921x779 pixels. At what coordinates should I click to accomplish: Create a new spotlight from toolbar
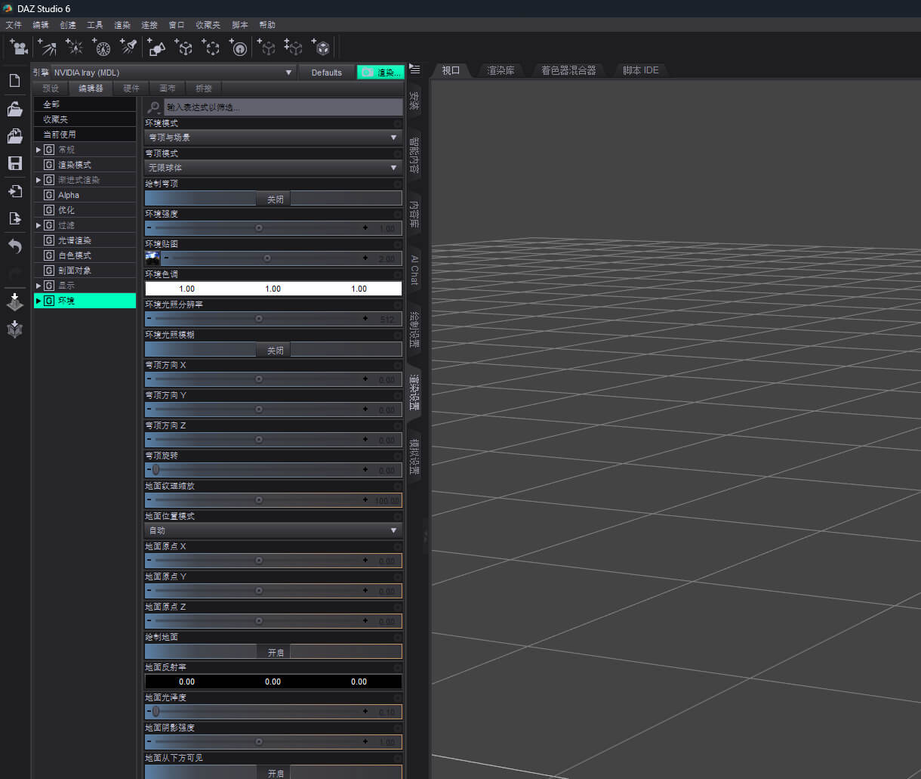pos(128,48)
